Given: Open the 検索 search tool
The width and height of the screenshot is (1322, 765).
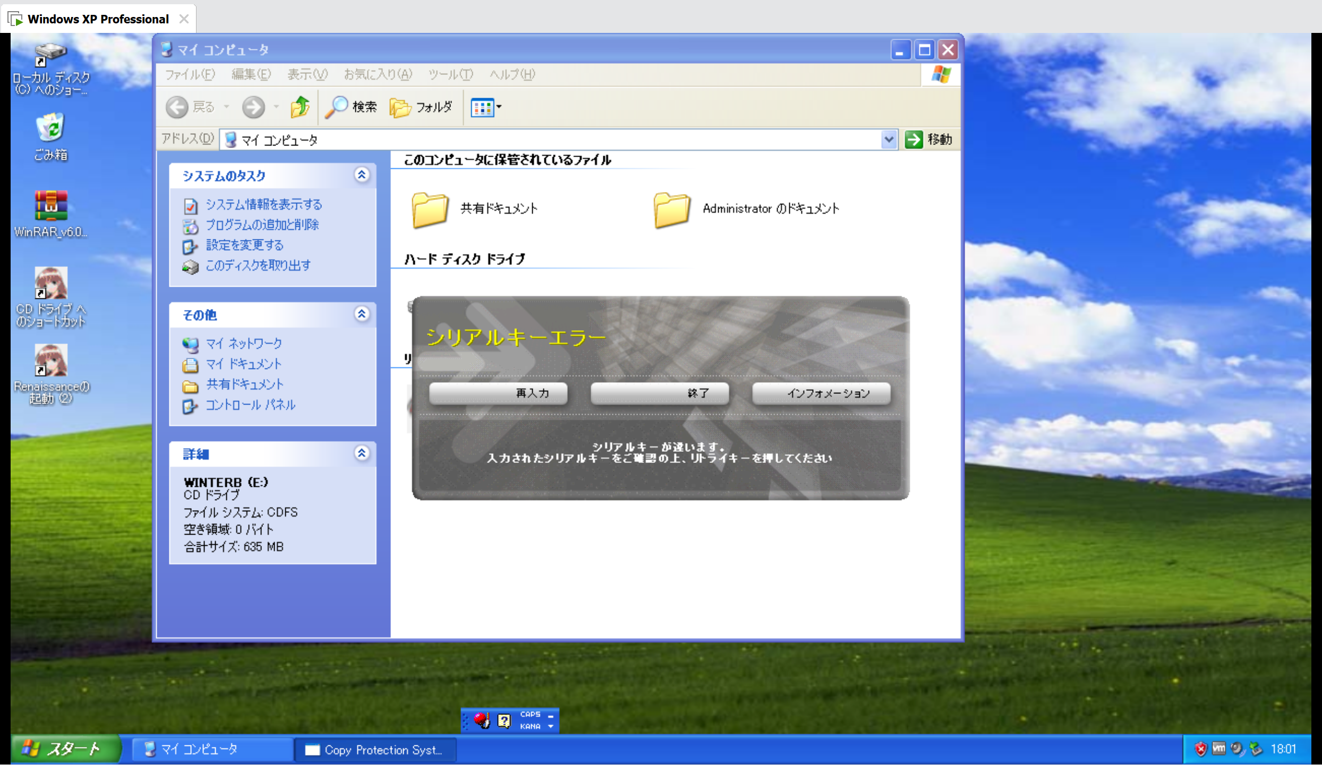Looking at the screenshot, I should click(351, 107).
